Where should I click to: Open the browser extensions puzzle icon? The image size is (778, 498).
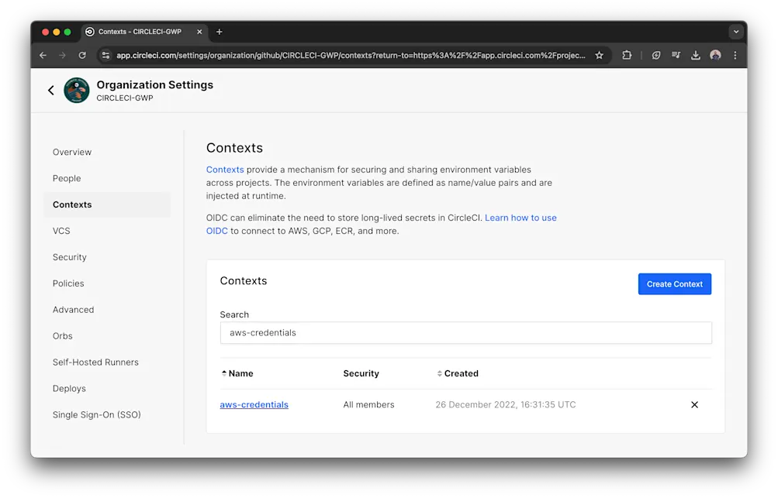(x=627, y=56)
